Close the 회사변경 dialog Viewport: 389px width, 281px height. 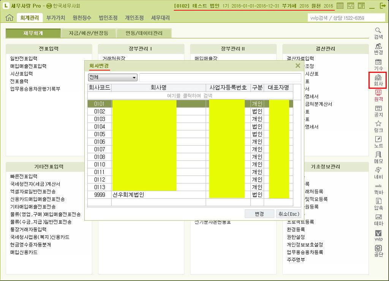coord(298,66)
